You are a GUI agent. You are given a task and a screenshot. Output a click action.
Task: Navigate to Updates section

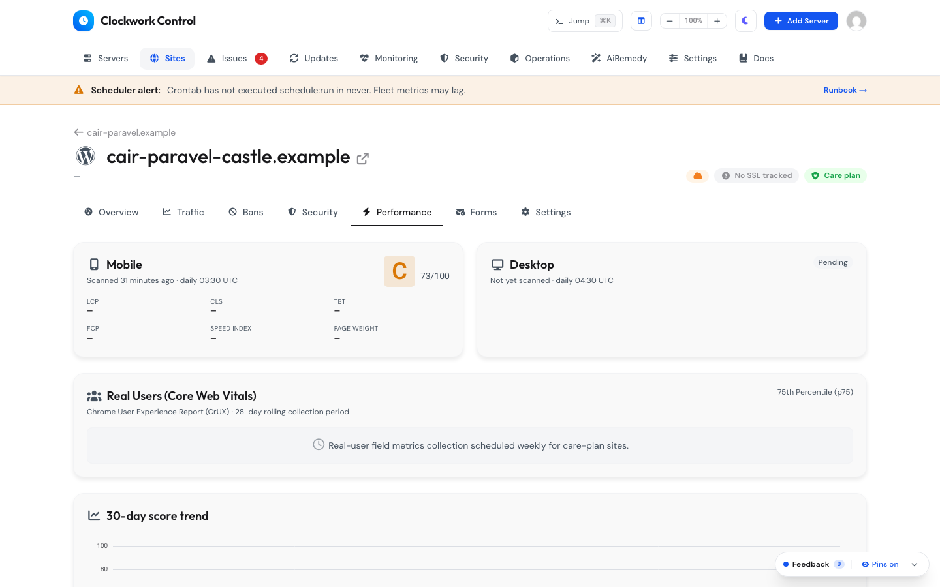click(x=314, y=59)
